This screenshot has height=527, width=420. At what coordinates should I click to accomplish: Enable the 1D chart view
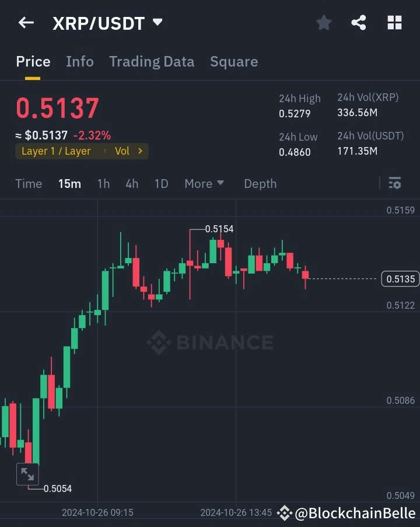tap(161, 183)
